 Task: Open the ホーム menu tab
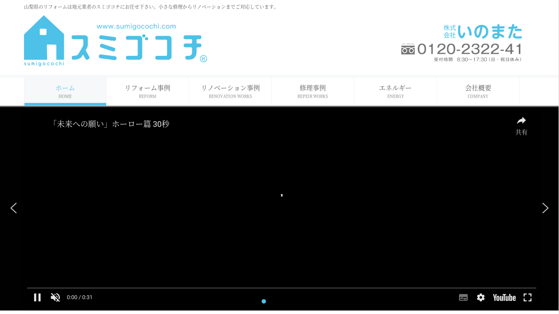pos(65,91)
